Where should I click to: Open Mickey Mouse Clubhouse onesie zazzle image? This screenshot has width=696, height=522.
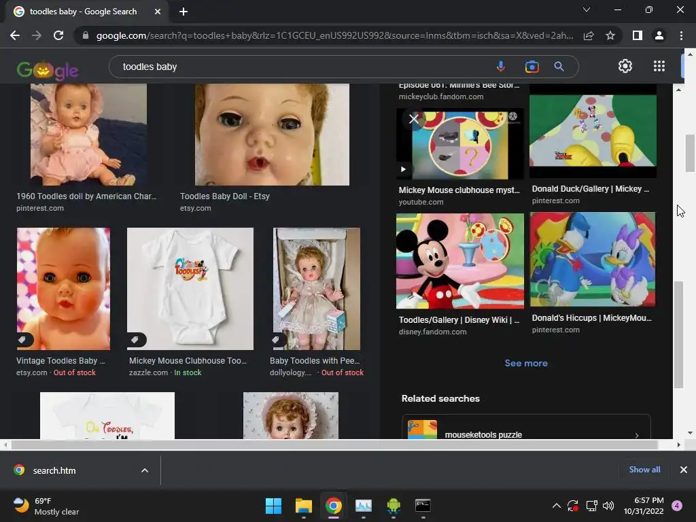[190, 289]
